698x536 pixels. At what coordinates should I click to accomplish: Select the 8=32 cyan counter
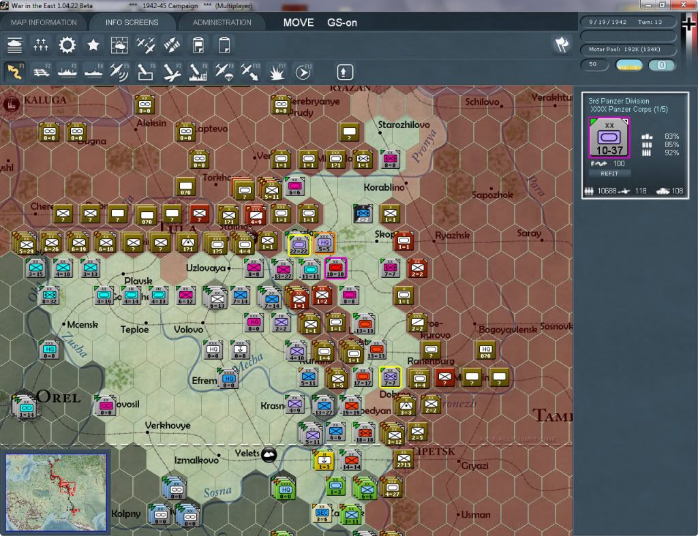(49, 296)
